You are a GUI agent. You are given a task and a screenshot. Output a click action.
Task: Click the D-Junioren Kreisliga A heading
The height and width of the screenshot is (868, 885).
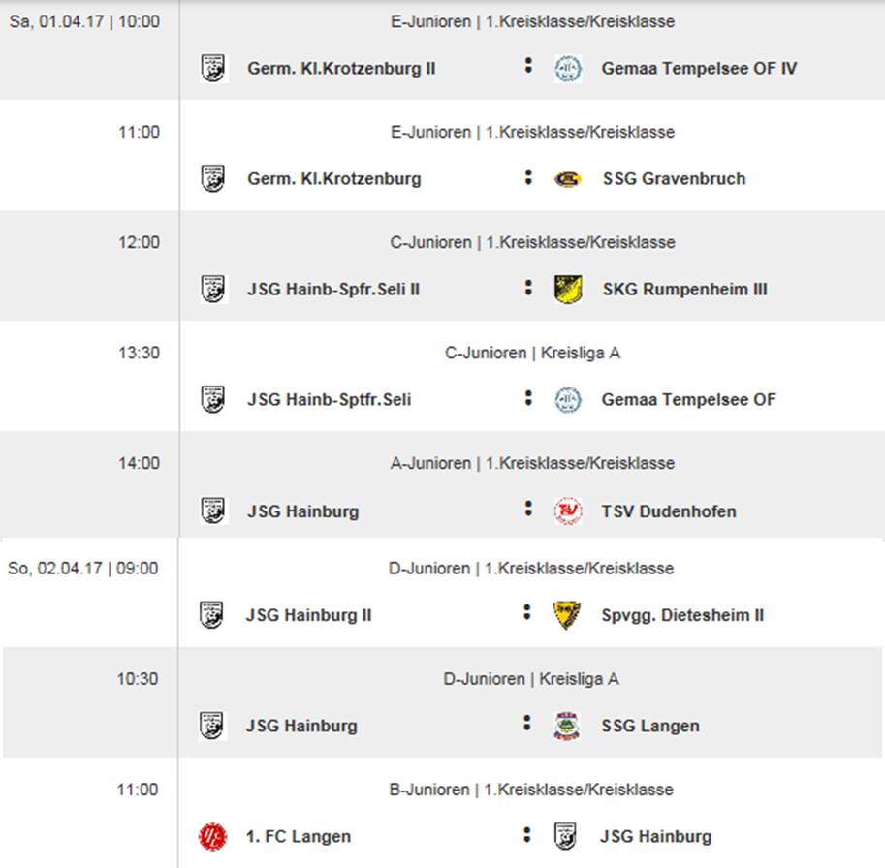[531, 679]
